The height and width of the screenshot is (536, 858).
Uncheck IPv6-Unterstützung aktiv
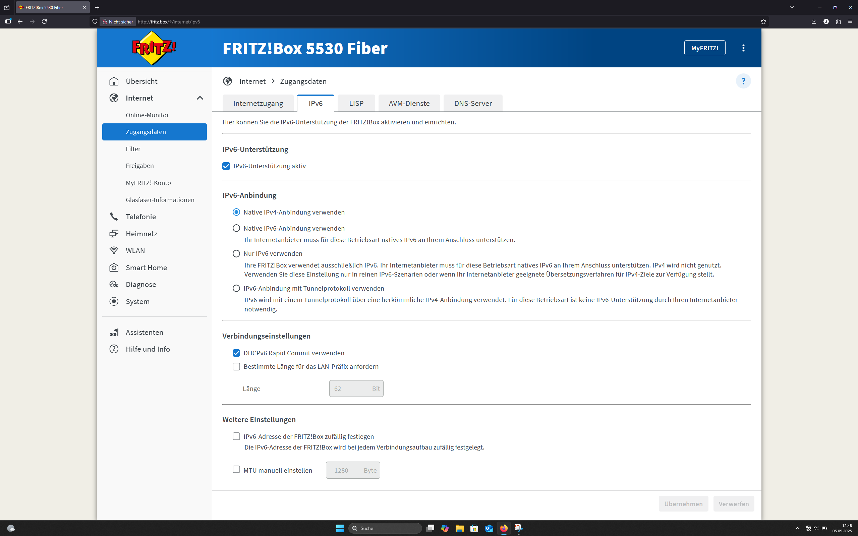pyautogui.click(x=226, y=166)
